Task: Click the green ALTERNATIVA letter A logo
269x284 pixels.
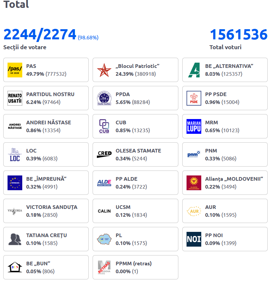Action: tap(194, 70)
